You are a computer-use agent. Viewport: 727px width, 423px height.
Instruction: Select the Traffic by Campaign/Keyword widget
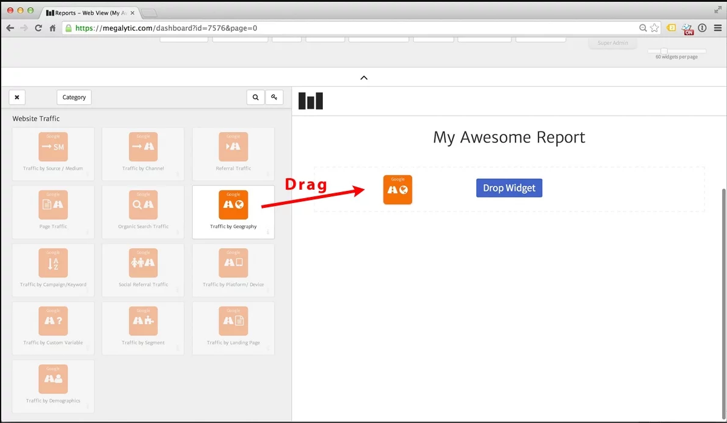(53, 270)
